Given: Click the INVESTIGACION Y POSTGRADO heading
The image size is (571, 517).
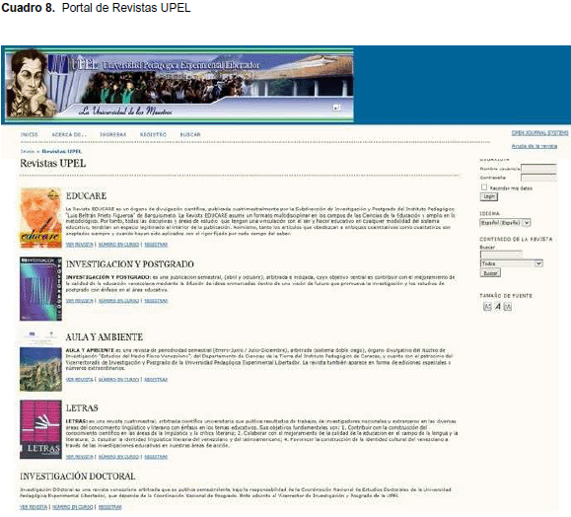Looking at the screenshot, I should pyautogui.click(x=129, y=264).
